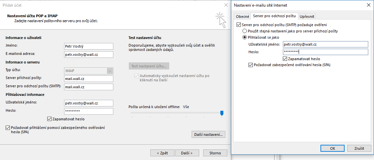Toggle Zapamatovat heslo in Přidat účet window

point(50,119)
